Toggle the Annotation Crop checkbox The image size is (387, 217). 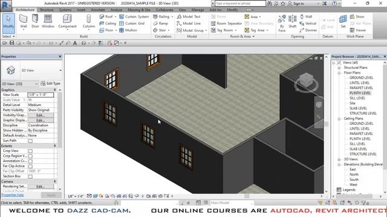point(30,162)
